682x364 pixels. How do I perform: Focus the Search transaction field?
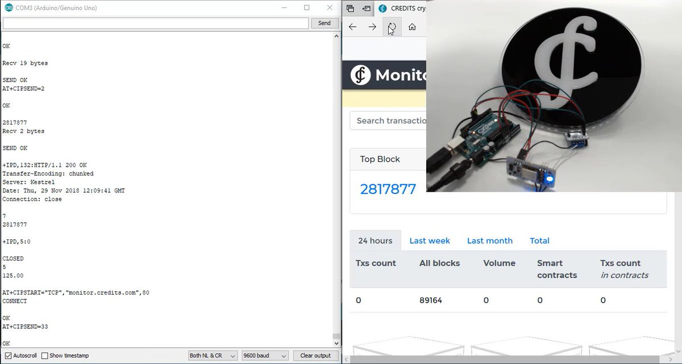pyautogui.click(x=388, y=121)
